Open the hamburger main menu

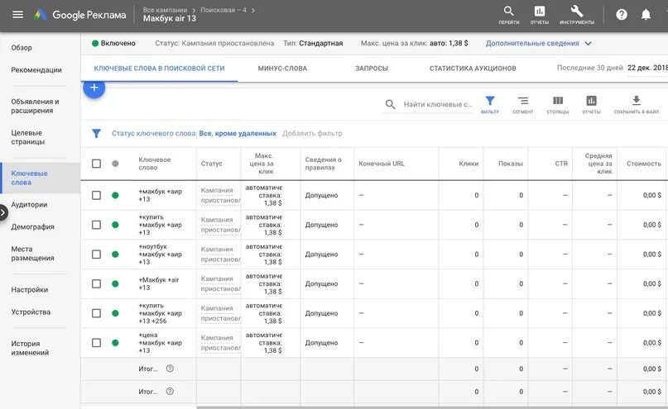pyautogui.click(x=17, y=14)
